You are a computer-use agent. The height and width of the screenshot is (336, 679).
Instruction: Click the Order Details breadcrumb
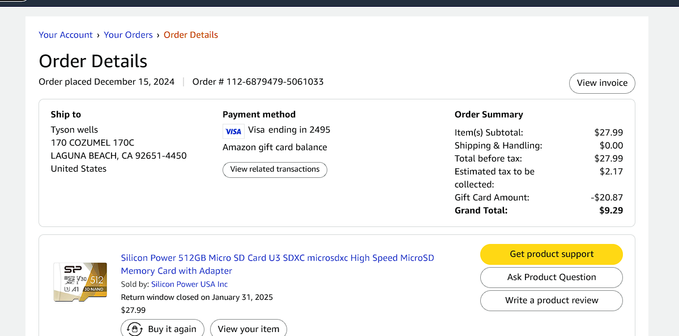pos(191,35)
